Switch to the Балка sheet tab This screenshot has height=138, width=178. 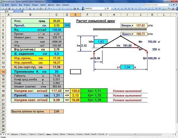point(63,134)
